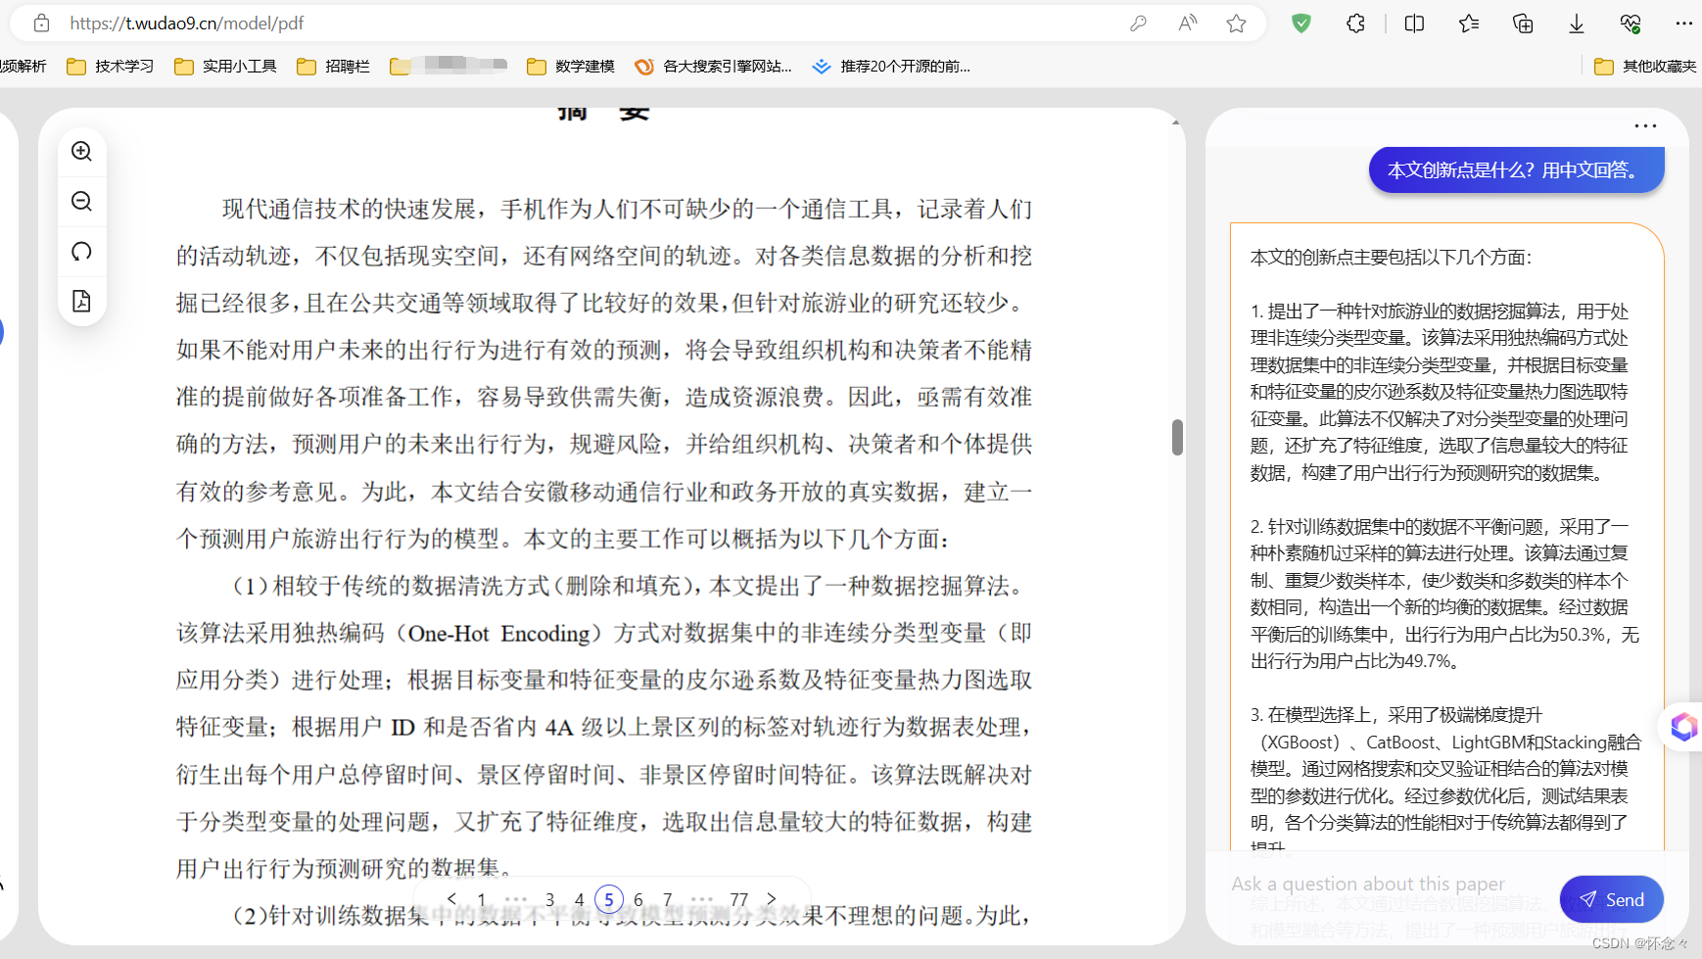Select current page 5 in pagination
1702x959 pixels.
(x=609, y=899)
